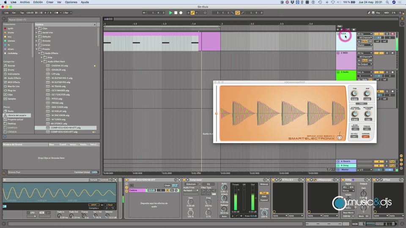Viewport: 406px width, 228px height.
Task: Fold the 2 MIDI track
Action: pos(338,53)
